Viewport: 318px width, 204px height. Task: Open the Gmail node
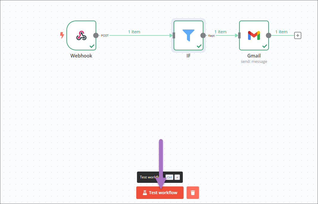pyautogui.click(x=254, y=35)
